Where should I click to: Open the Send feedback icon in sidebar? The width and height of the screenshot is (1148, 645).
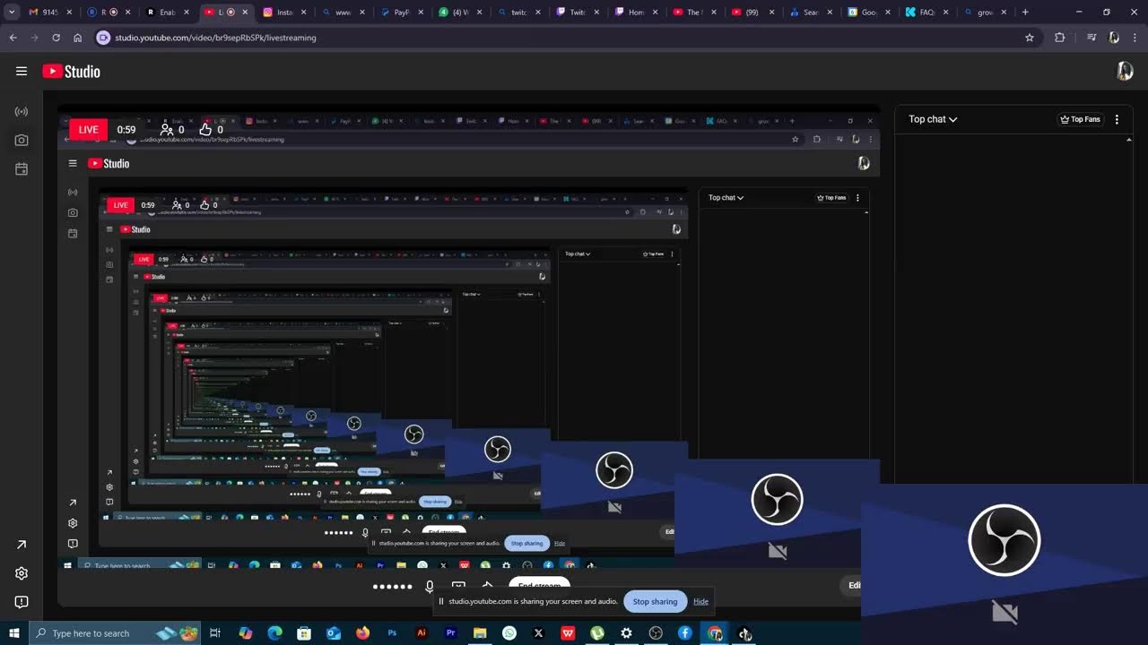click(22, 602)
